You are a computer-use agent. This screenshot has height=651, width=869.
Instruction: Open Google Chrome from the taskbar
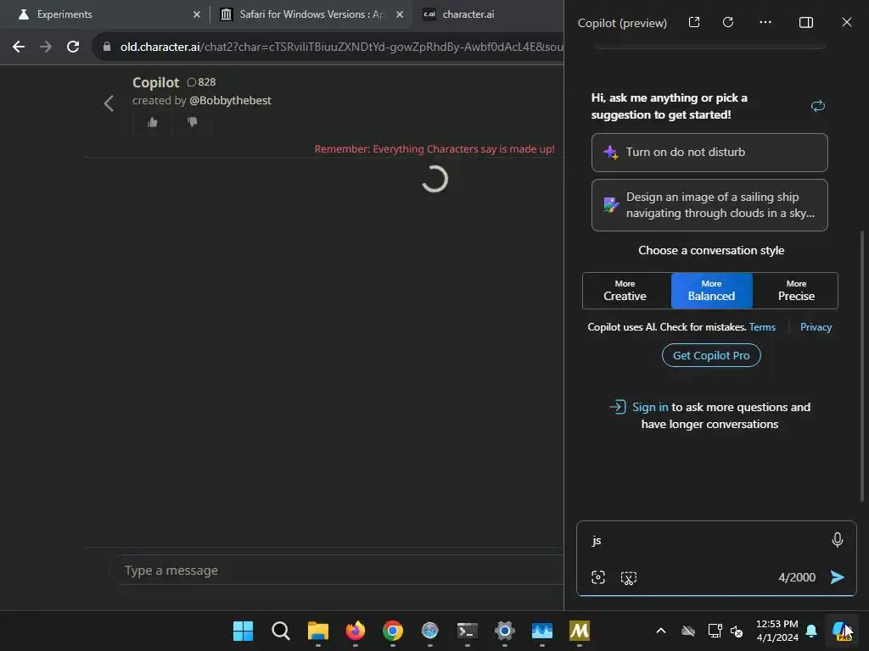(393, 631)
